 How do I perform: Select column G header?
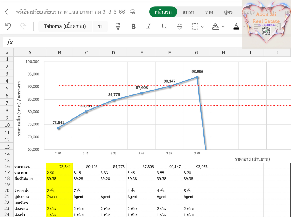[196, 53]
